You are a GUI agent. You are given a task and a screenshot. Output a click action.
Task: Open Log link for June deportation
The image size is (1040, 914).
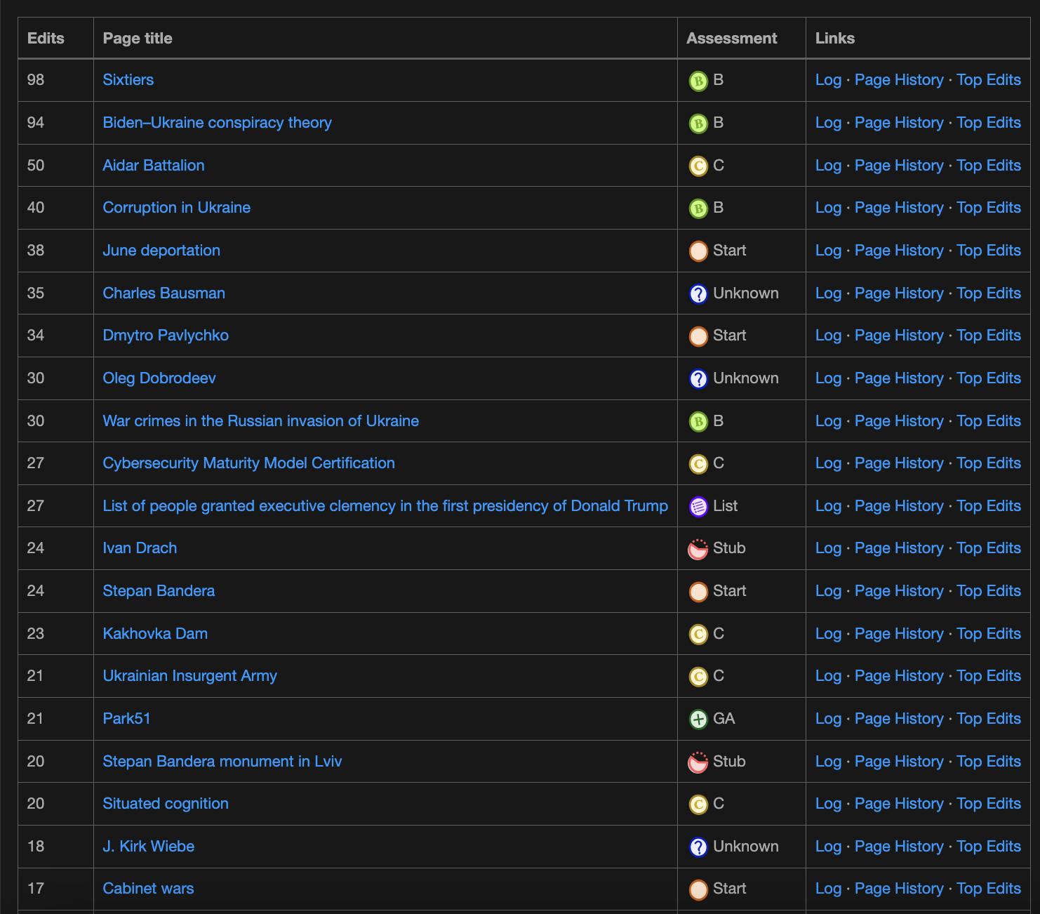(x=828, y=251)
